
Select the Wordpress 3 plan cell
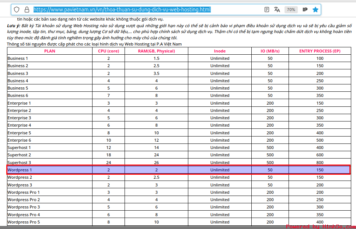coord(50,185)
